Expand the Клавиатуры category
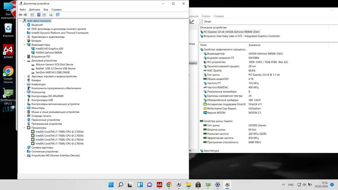338x190 pixels. [24, 84]
